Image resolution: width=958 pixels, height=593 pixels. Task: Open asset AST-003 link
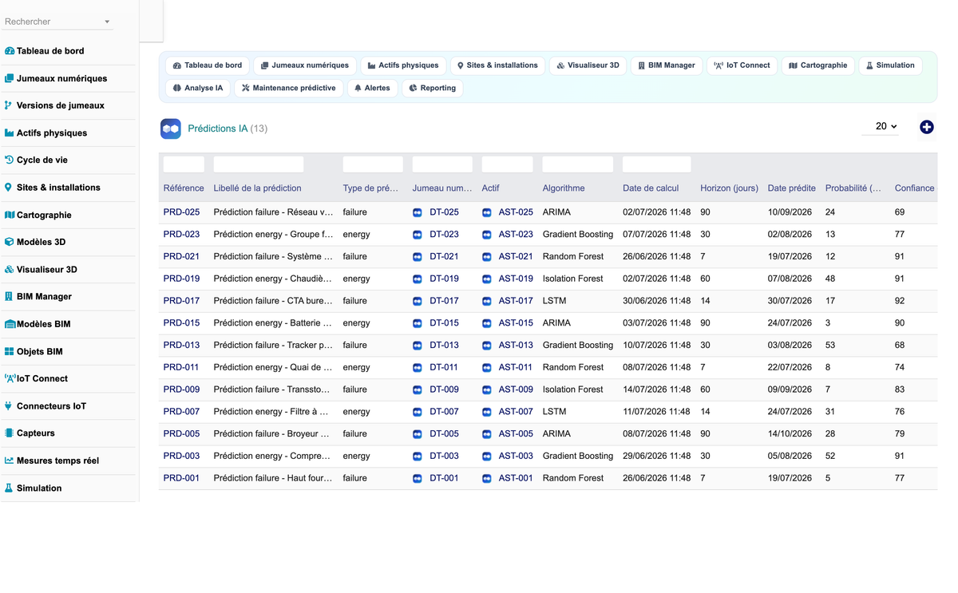[x=516, y=456]
